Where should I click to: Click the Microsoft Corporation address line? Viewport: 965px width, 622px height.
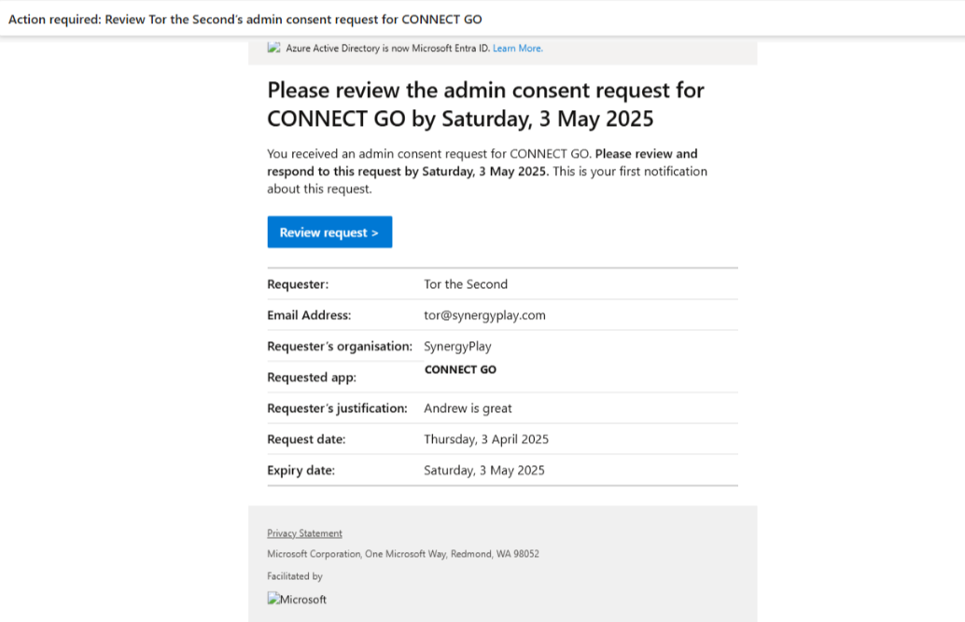tap(403, 554)
